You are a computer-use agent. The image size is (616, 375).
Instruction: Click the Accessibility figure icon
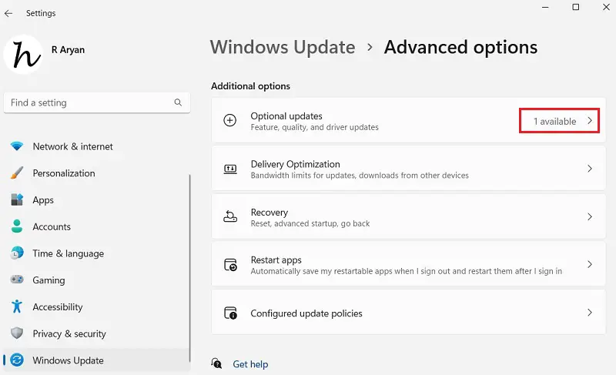tap(17, 306)
